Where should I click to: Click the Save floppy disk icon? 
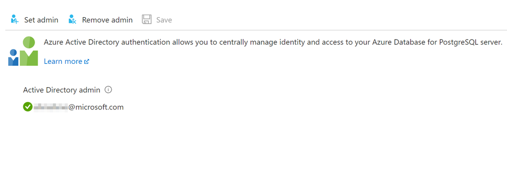(147, 19)
